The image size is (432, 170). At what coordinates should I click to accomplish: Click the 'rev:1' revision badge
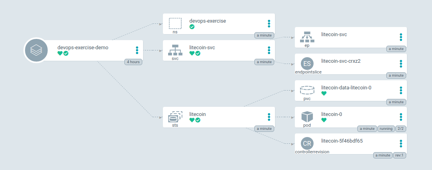[x=399, y=155]
